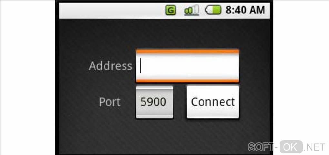Tap the battery level icon

[x=213, y=10]
